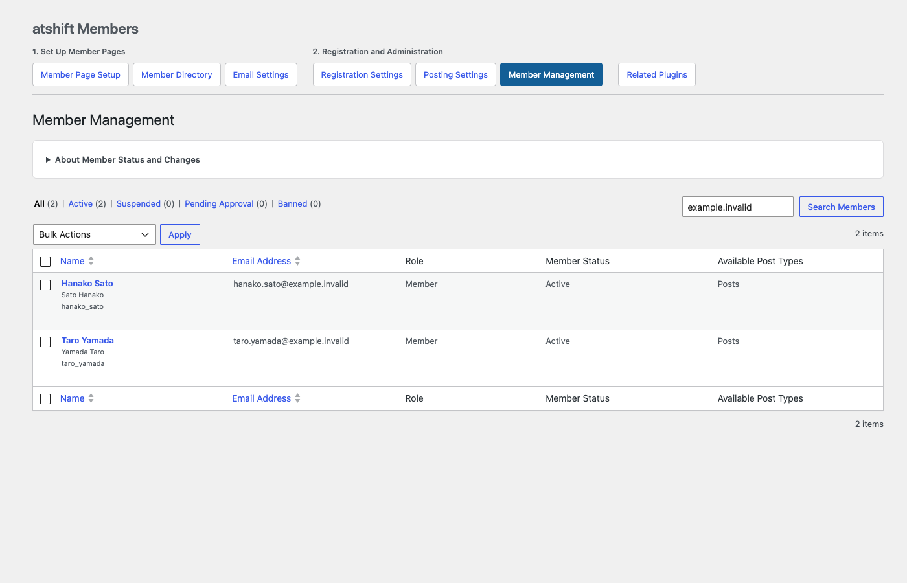Screen dimensions: 907x583
Task: Click 'Yamada Taro' subtext
Action: coord(83,352)
